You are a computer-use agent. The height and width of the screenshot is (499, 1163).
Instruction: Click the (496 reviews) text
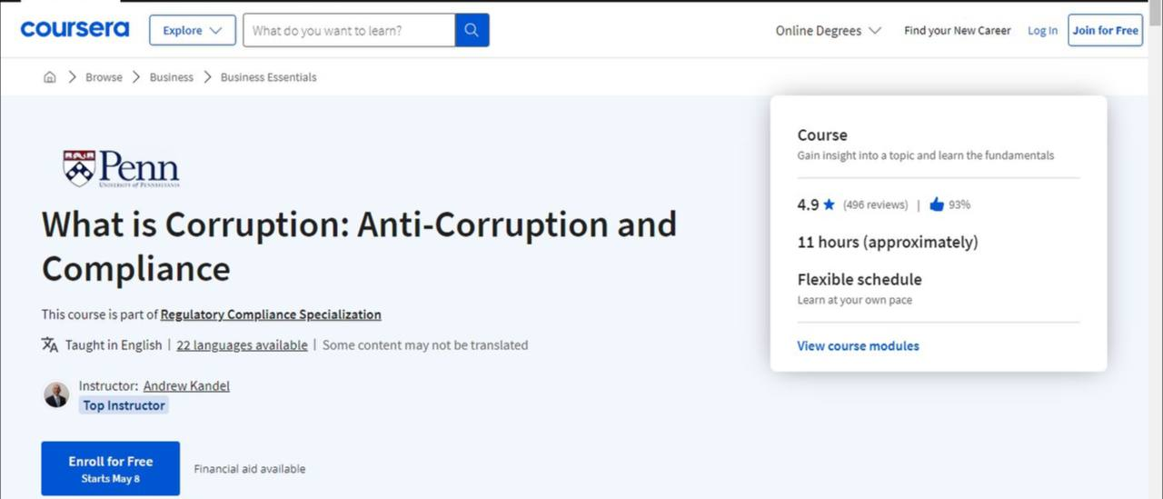click(875, 205)
